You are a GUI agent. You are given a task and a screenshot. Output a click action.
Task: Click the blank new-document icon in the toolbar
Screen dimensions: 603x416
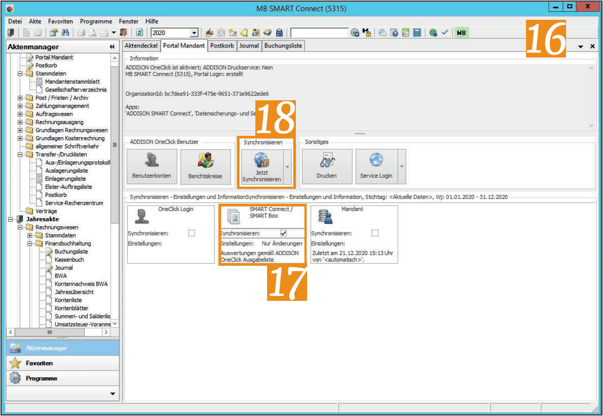click(27, 33)
